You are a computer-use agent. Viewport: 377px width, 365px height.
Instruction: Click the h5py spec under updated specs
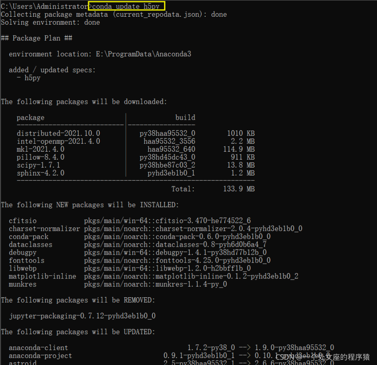point(33,77)
